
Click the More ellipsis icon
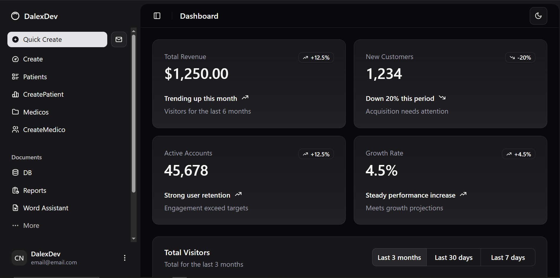point(15,225)
